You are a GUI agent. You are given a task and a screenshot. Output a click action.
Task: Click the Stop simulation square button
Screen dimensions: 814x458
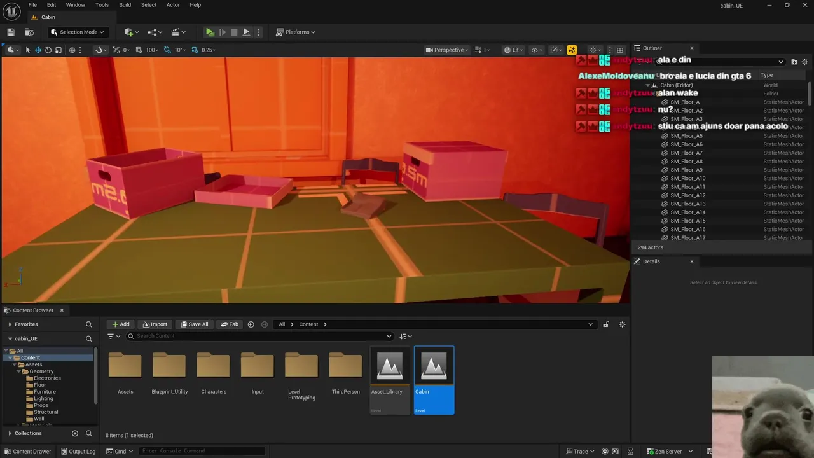pos(234,32)
